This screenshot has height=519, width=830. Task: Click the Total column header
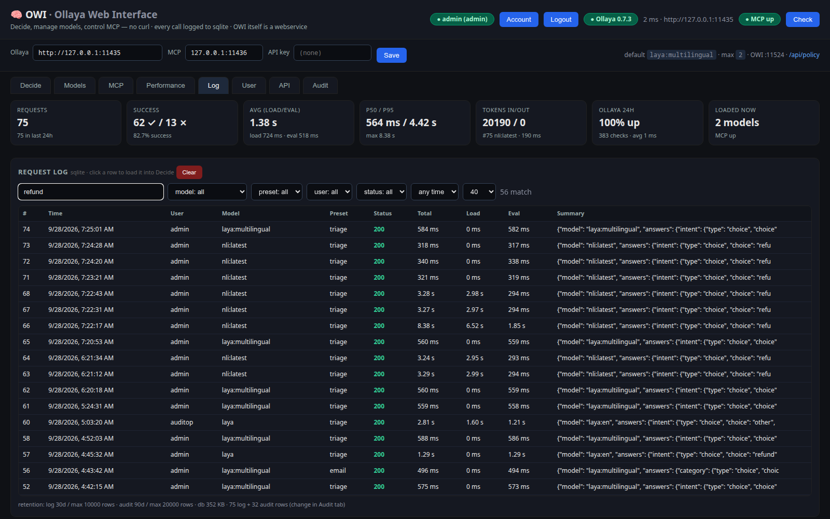(x=424, y=213)
